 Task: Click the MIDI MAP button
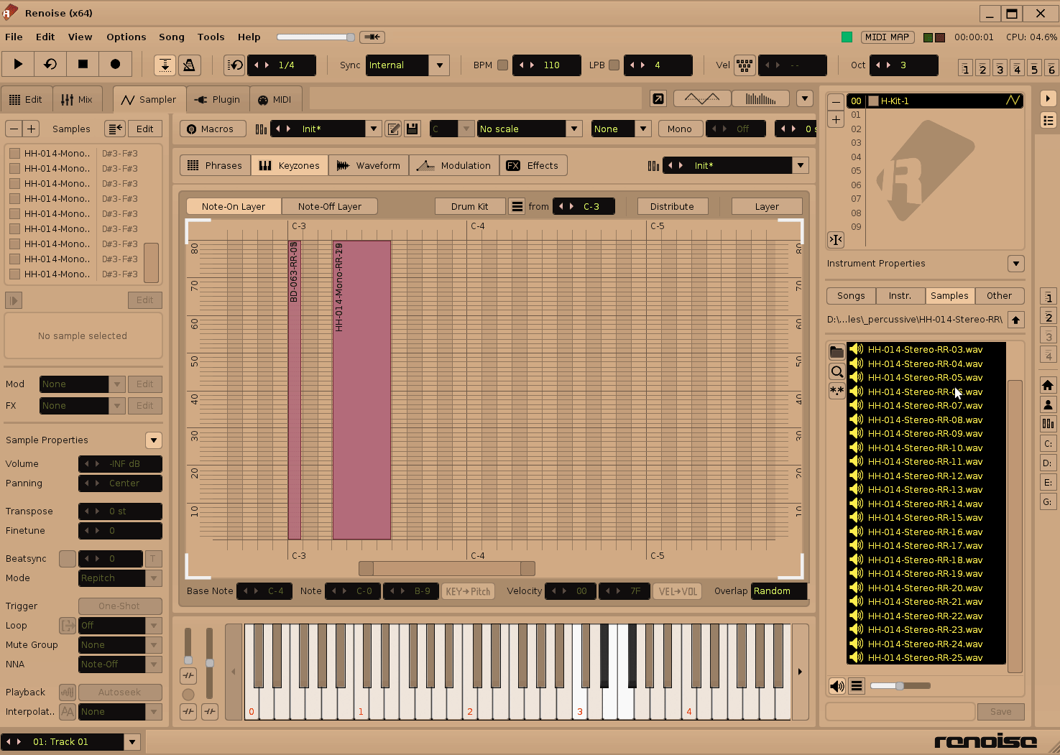point(888,37)
